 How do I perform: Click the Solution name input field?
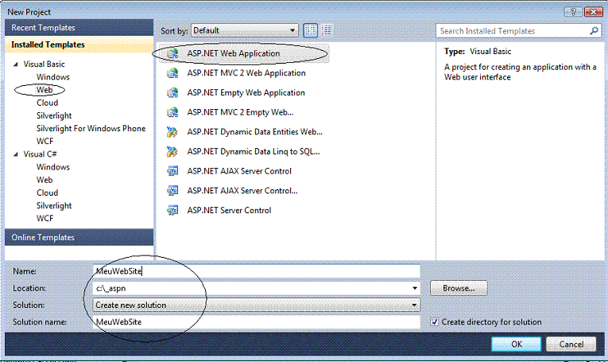coord(256,321)
